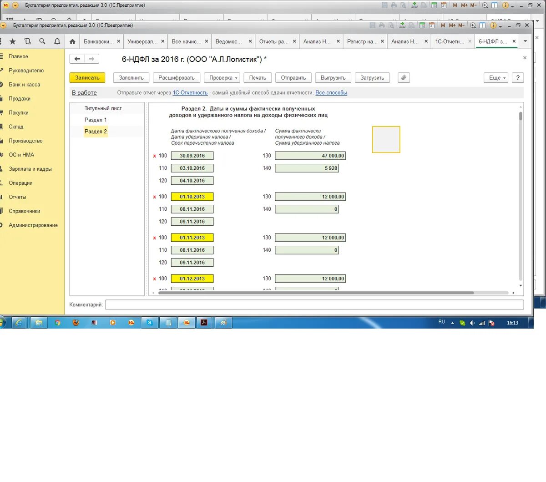Click the Заполнить button
The height and width of the screenshot is (482, 546).
pos(131,78)
